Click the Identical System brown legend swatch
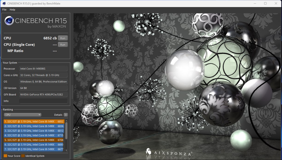This screenshot has width=282, height=160. 23,156
